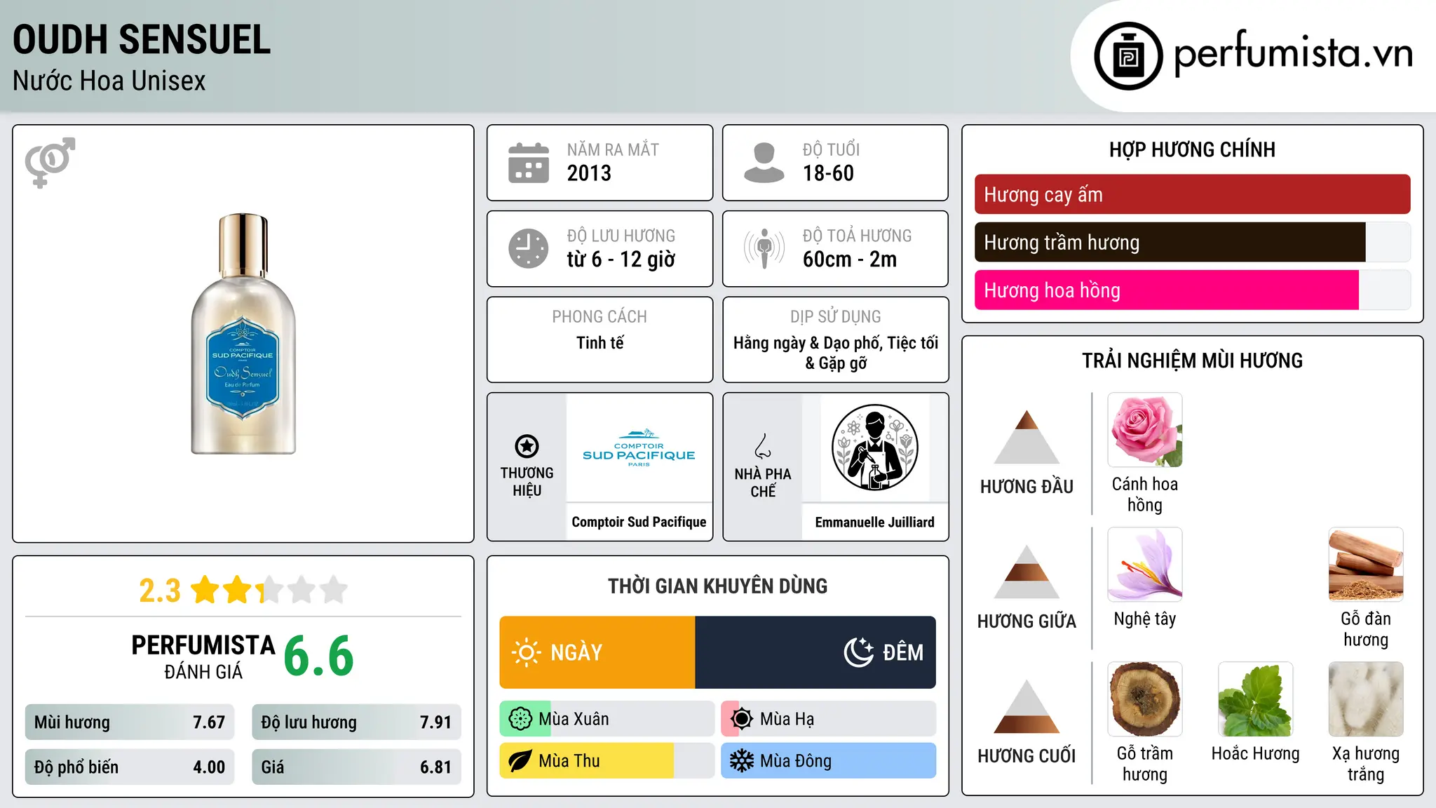The height and width of the screenshot is (808, 1436).
Task: Click the Mùi hương 7.67 score row
Action: [x=130, y=722]
